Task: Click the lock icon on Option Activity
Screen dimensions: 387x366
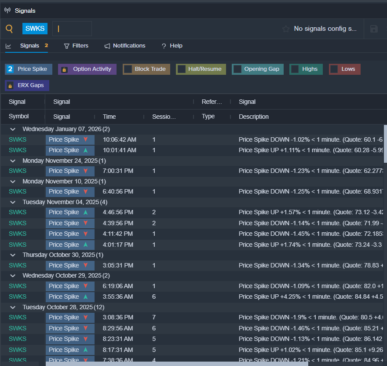Action: tap(64, 70)
